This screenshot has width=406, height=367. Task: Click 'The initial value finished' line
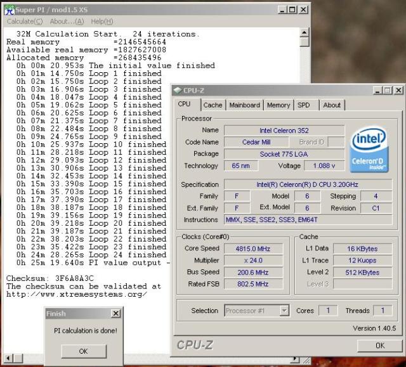115,66
